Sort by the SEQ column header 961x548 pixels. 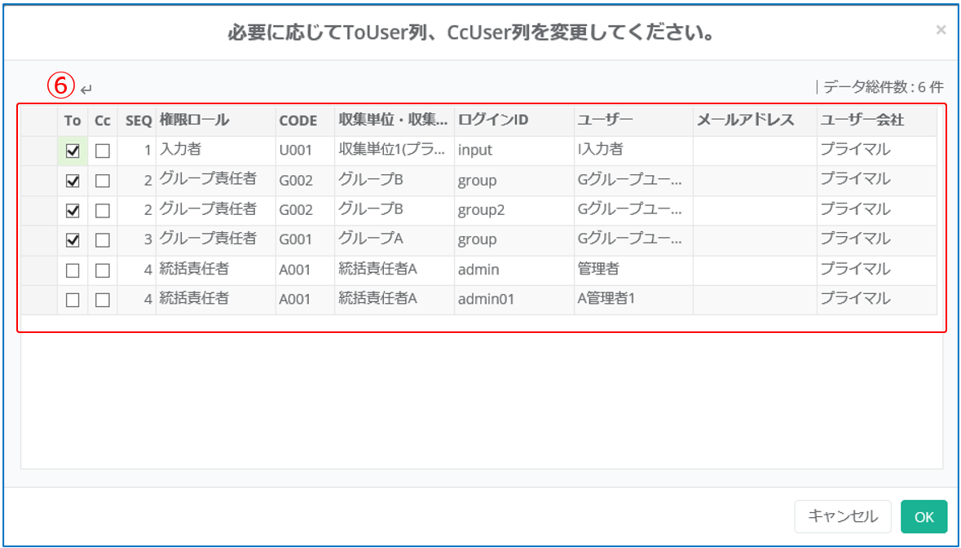point(139,121)
